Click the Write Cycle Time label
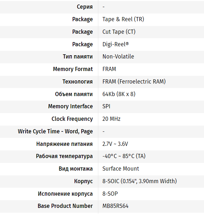 (x=55, y=131)
